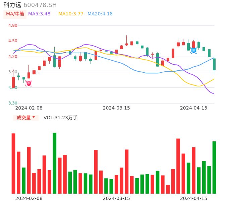Image resolution: width=230 pixels, height=203 pixels.
Task: Click the VOL:31.23万手 volume readout
Action: tap(60, 118)
